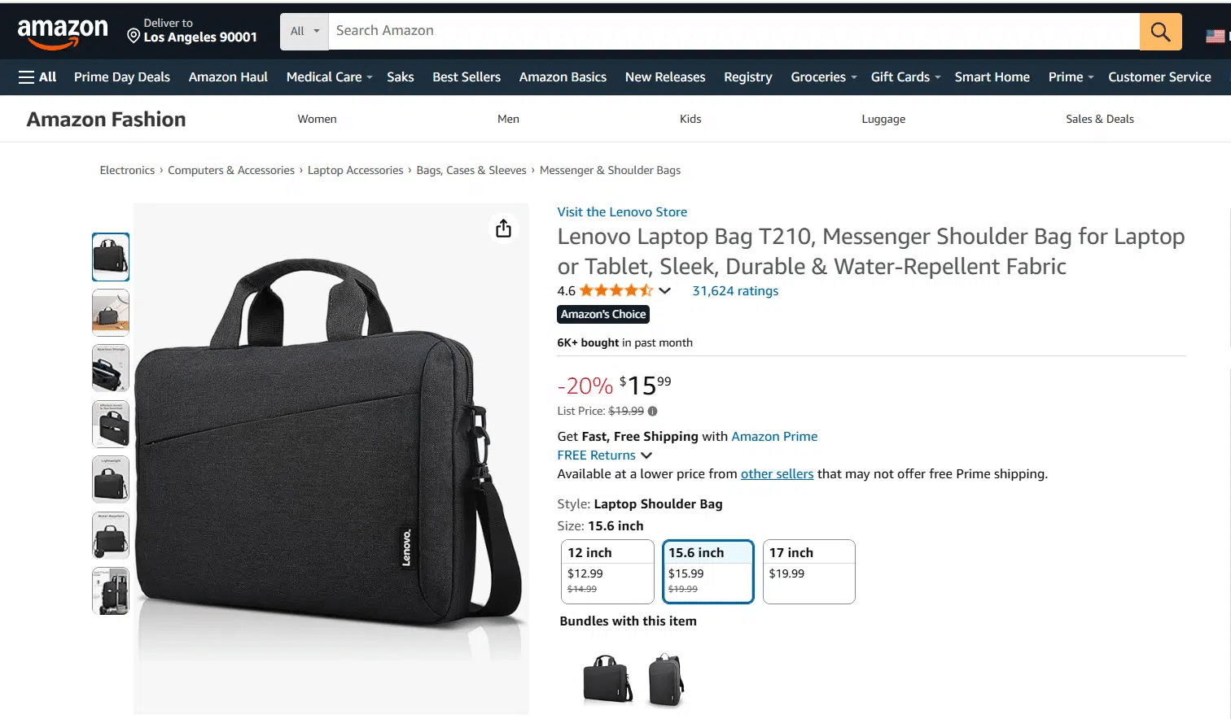Viewport: 1231px width, 719px height.
Task: Click the share icon on product image
Action: (x=503, y=229)
